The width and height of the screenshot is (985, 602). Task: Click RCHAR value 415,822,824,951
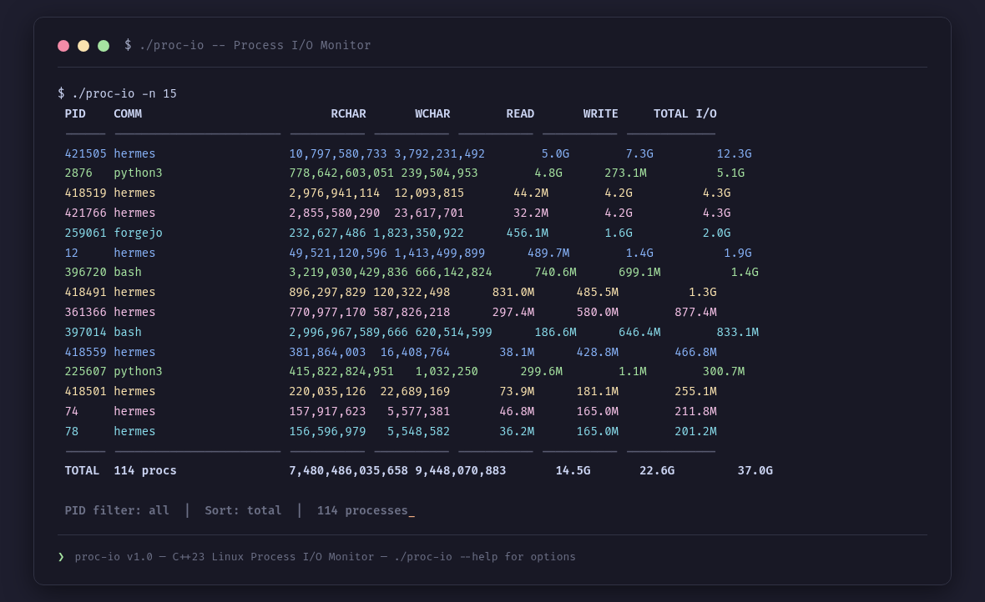(341, 371)
